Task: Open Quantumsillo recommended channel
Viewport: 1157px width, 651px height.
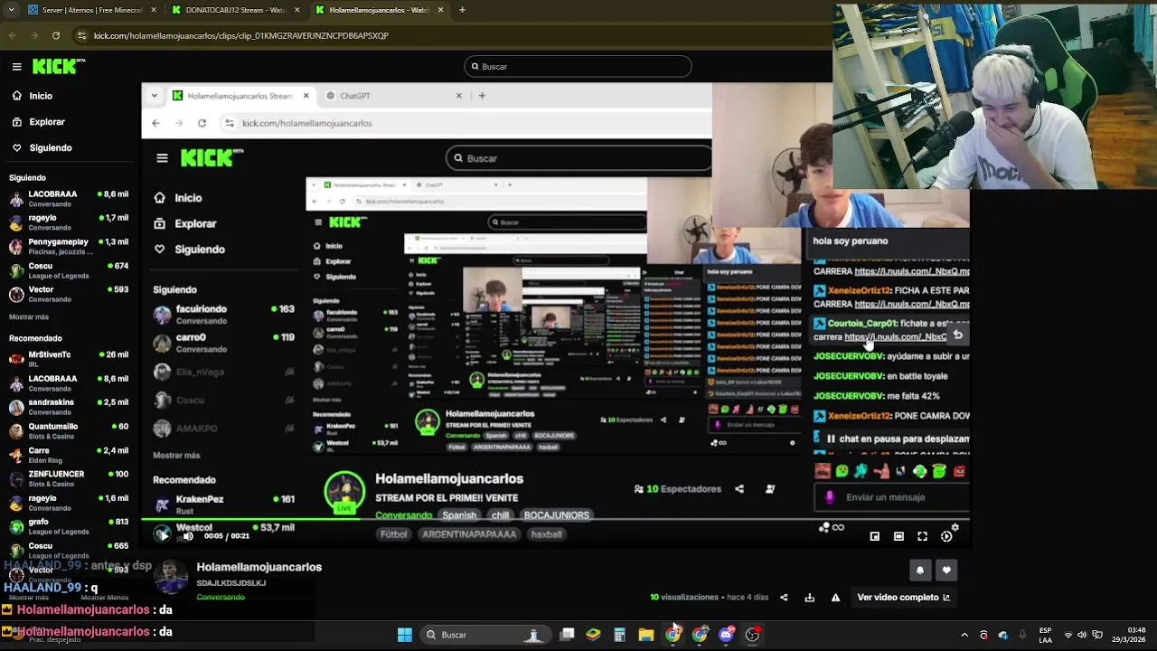Action: [69, 430]
